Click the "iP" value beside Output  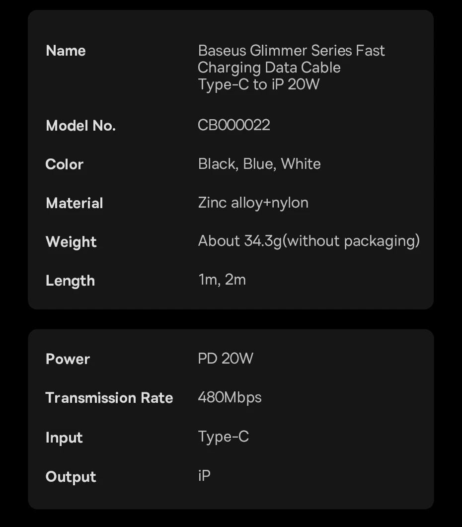click(204, 476)
